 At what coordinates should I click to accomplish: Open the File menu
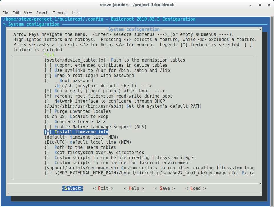[x=5, y=13]
